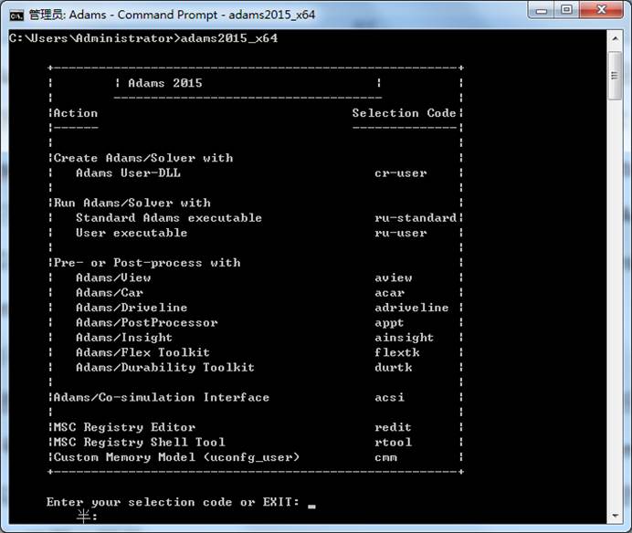
Task: Click the 'flextk' selection code
Action: tap(397, 352)
